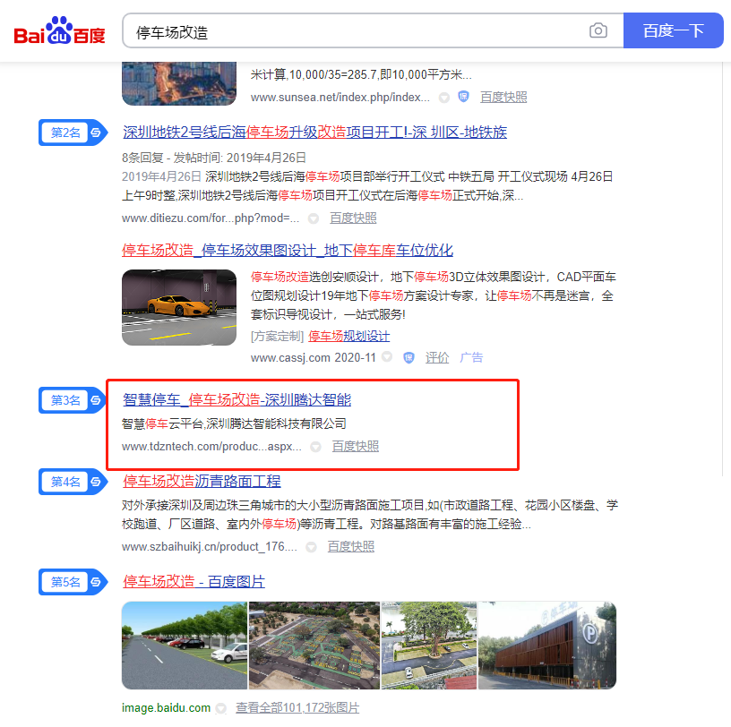
Task: Open tree-centered parking lot image thumbnail
Action: (429, 646)
